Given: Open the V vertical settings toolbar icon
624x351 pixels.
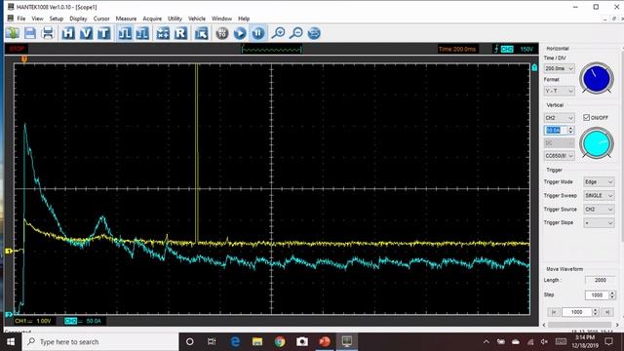Looking at the screenshot, I should coord(86,33).
